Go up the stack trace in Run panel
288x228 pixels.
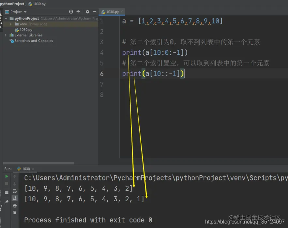point(15,177)
